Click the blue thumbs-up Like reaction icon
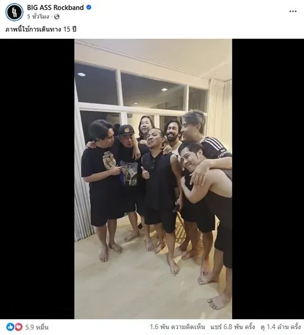This screenshot has width=304, height=335. (x=10, y=327)
